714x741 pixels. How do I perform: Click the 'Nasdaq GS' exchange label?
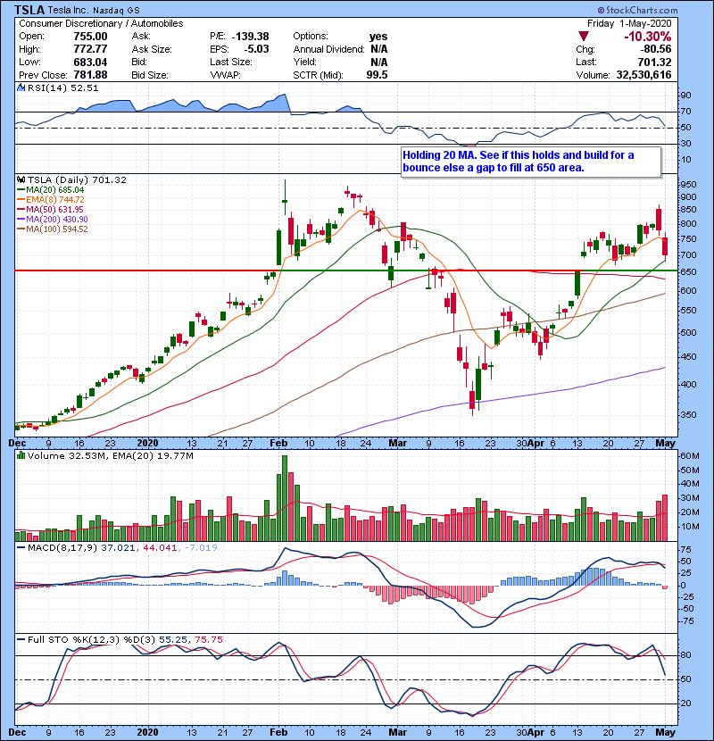click(x=116, y=11)
